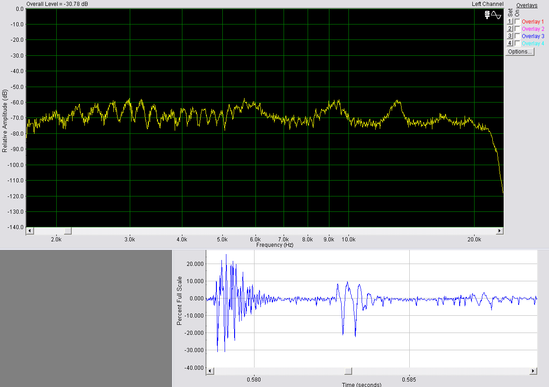Image resolution: width=549 pixels, height=387 pixels.
Task: Click the waveform scrollbar left arrow
Action: 210,371
